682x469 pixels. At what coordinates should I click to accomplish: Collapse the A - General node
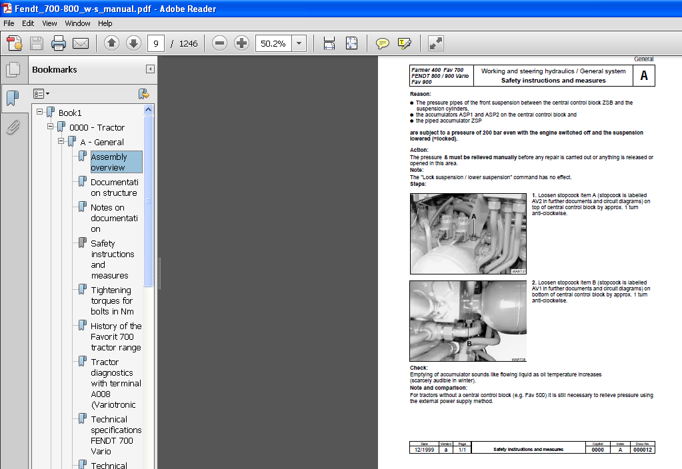(x=61, y=141)
